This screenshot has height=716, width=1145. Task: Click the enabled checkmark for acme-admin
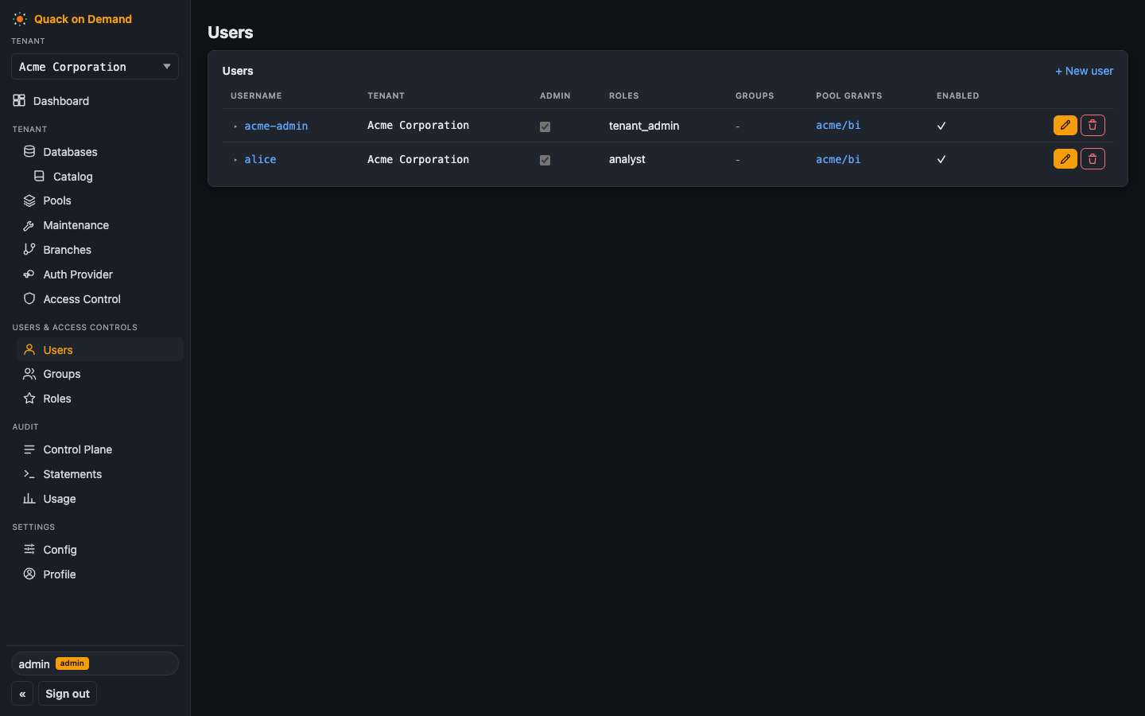tap(941, 126)
